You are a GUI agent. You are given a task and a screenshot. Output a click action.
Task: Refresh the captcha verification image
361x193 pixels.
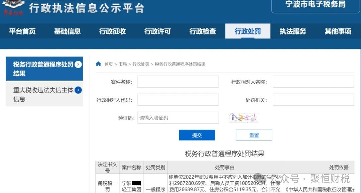[x=244, y=118]
